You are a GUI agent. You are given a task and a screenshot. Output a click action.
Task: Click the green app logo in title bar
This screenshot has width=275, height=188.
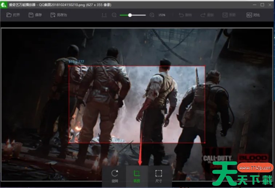click(4, 5)
